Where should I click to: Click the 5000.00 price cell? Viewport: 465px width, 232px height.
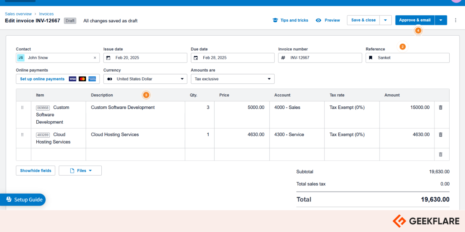[242, 115]
